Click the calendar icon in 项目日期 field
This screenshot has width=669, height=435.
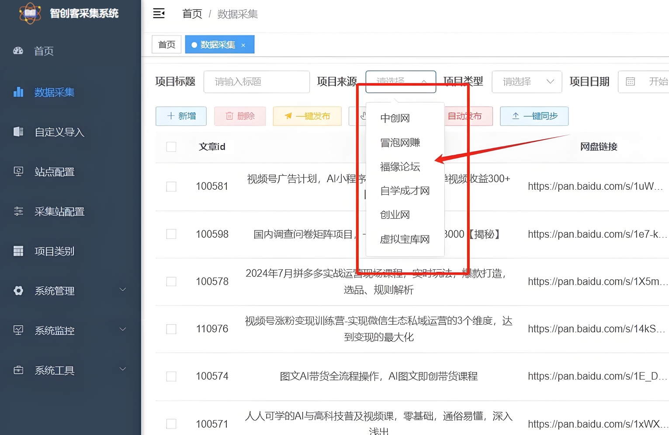coord(630,82)
